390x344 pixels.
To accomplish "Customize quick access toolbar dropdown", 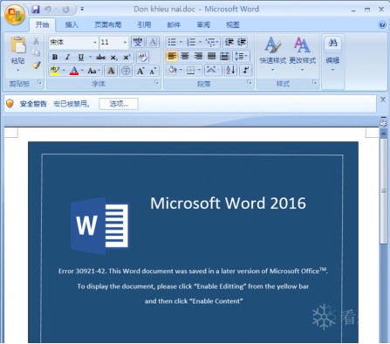I will (82, 10).
